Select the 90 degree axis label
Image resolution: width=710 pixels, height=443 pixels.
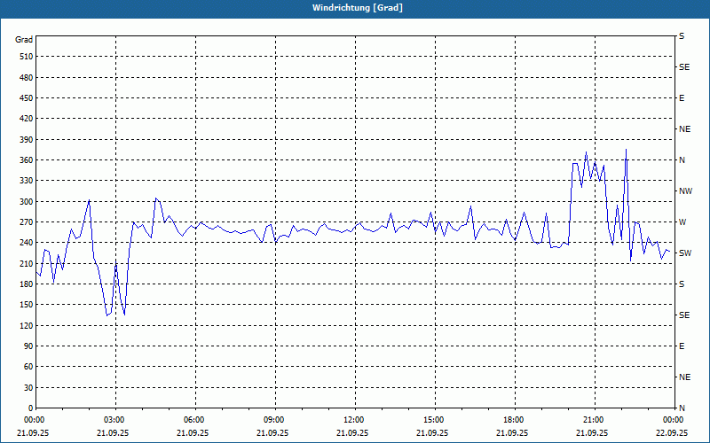[x=28, y=346]
